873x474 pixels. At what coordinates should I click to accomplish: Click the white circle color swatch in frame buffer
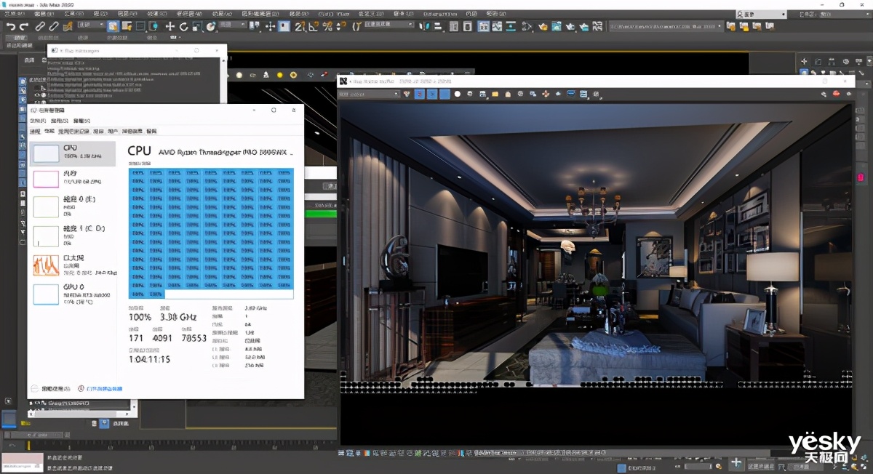(458, 94)
